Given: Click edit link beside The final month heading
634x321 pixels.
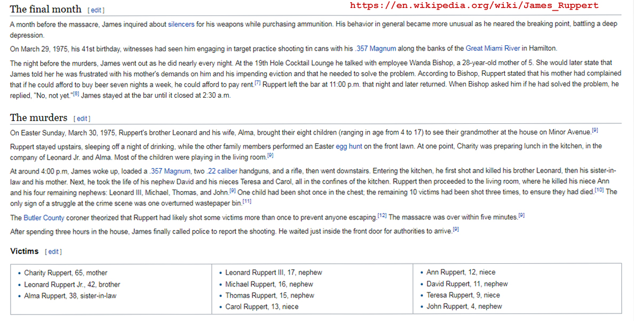Looking at the screenshot, I should point(96,10).
